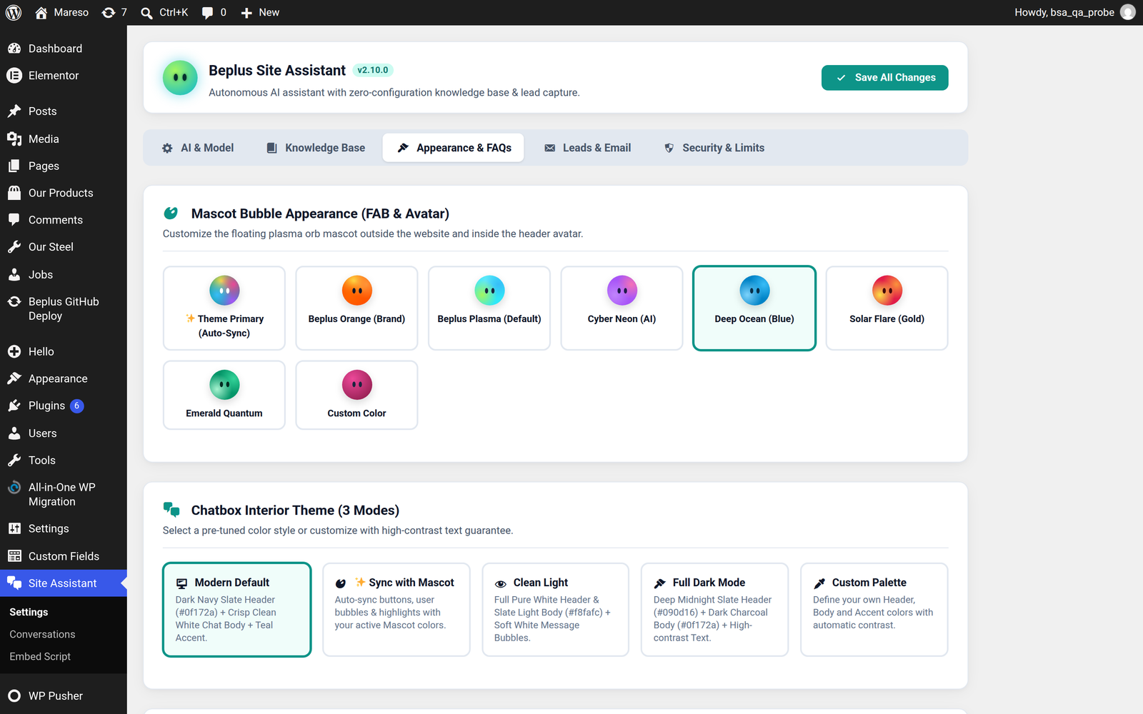The height and width of the screenshot is (714, 1143).
Task: Click the Settings sliders icon in sidebar
Action: (14, 528)
